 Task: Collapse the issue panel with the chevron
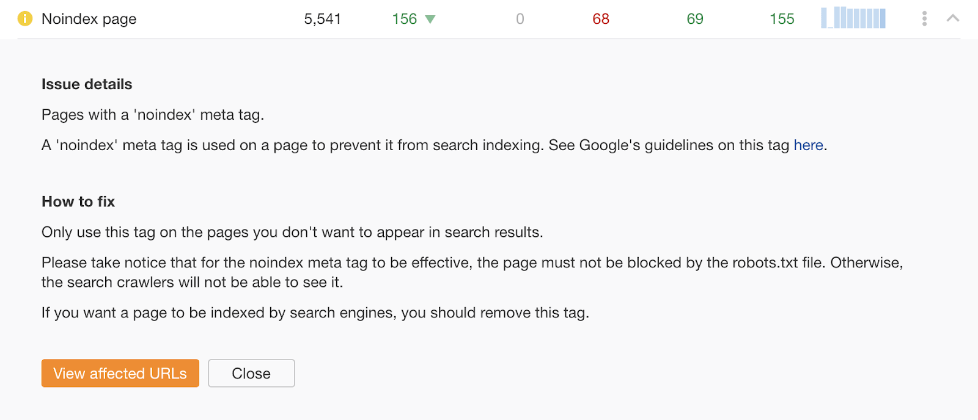pos(952,18)
